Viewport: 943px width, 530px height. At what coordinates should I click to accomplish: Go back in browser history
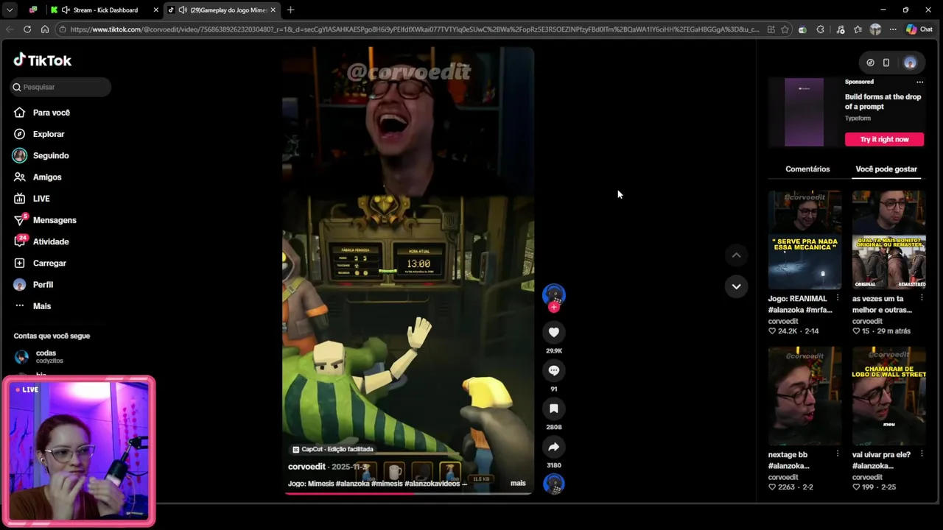(x=10, y=29)
